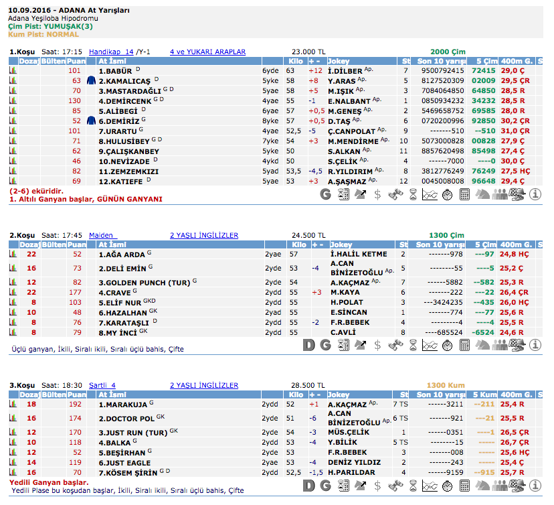Click the D icon under race 2
The width and height of the screenshot is (554, 505).
(308, 345)
